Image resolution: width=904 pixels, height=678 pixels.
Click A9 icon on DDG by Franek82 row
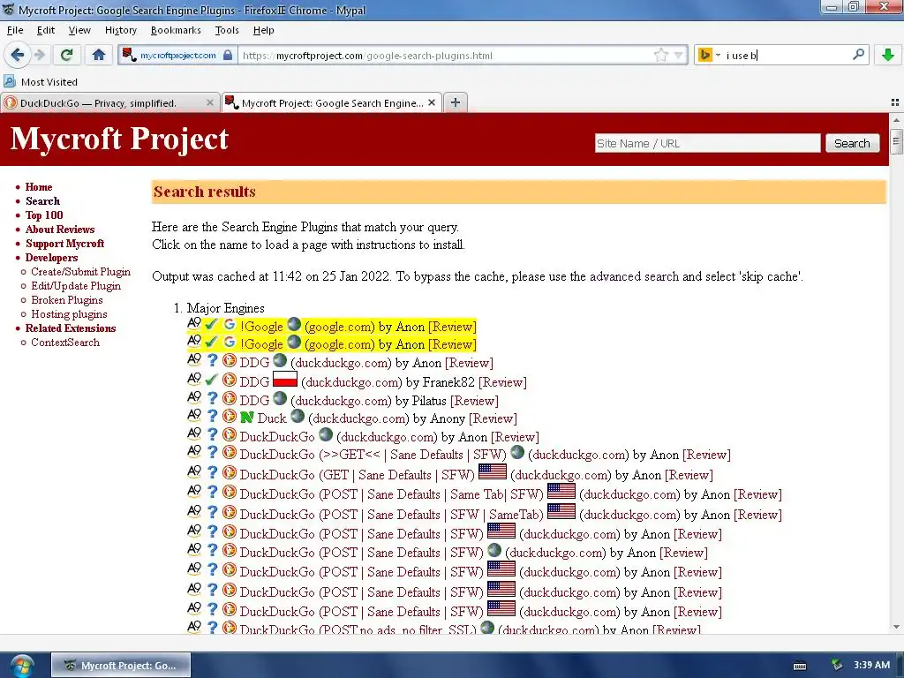[194, 379]
